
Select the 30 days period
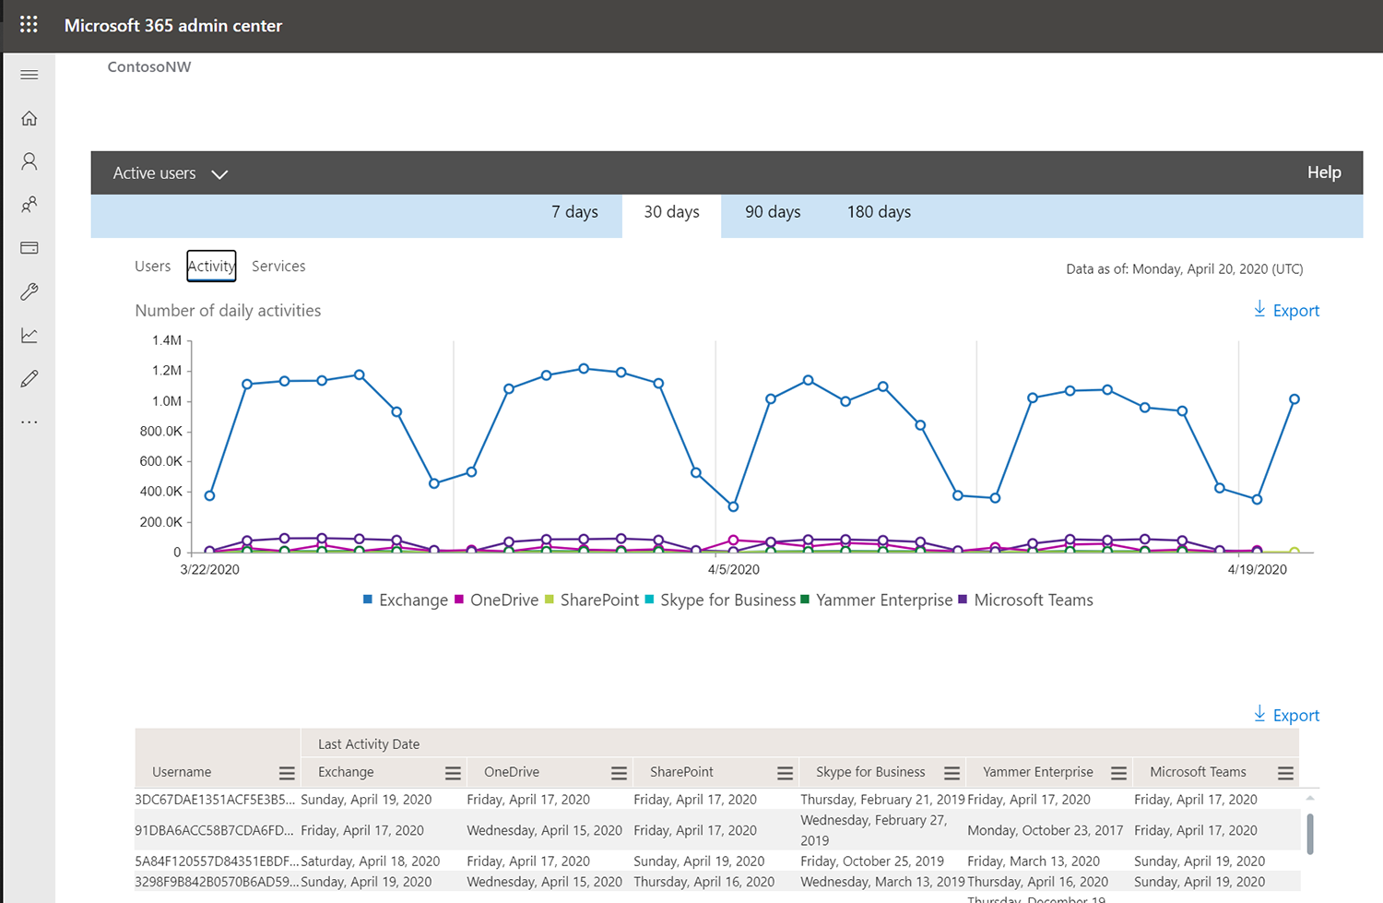(671, 212)
